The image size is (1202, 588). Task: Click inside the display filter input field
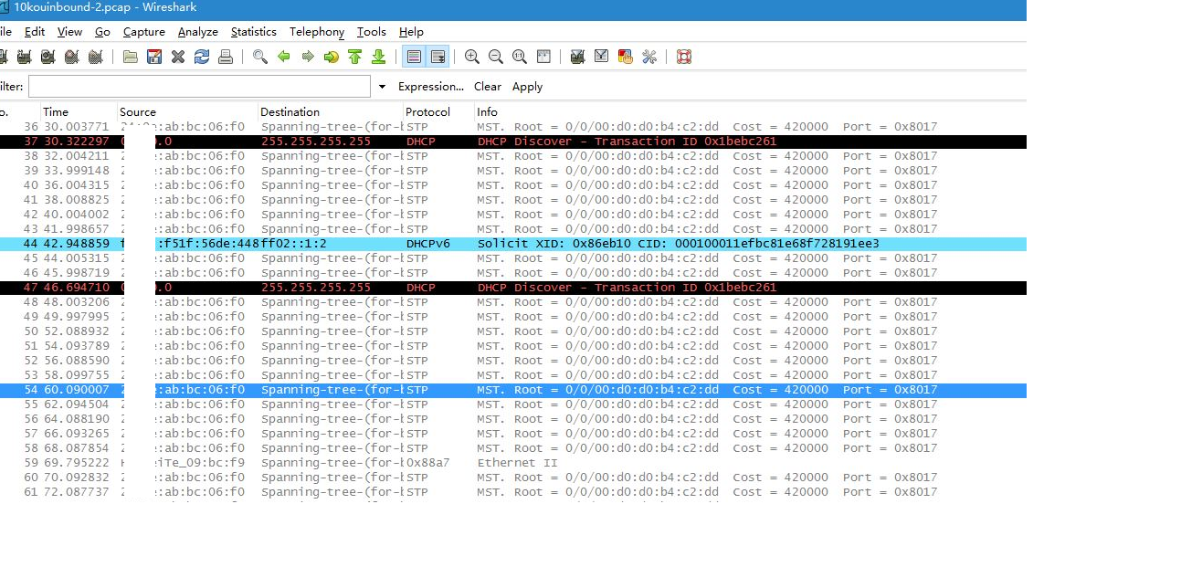point(199,87)
